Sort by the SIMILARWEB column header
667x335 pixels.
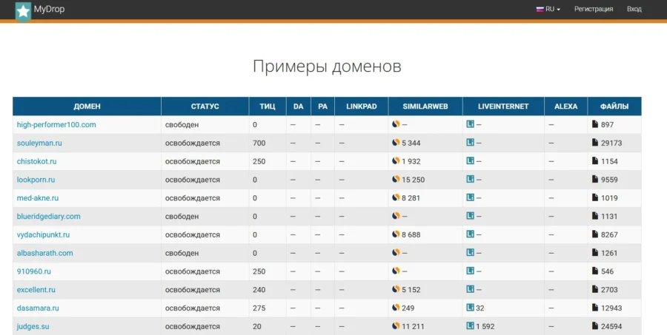click(425, 106)
